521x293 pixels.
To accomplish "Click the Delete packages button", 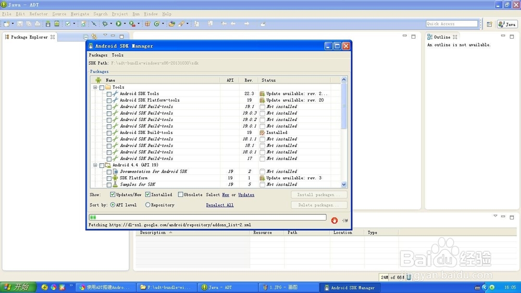I will (319, 205).
